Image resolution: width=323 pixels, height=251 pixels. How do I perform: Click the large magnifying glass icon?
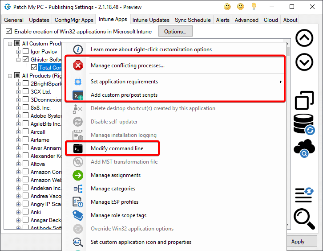coord(304,219)
